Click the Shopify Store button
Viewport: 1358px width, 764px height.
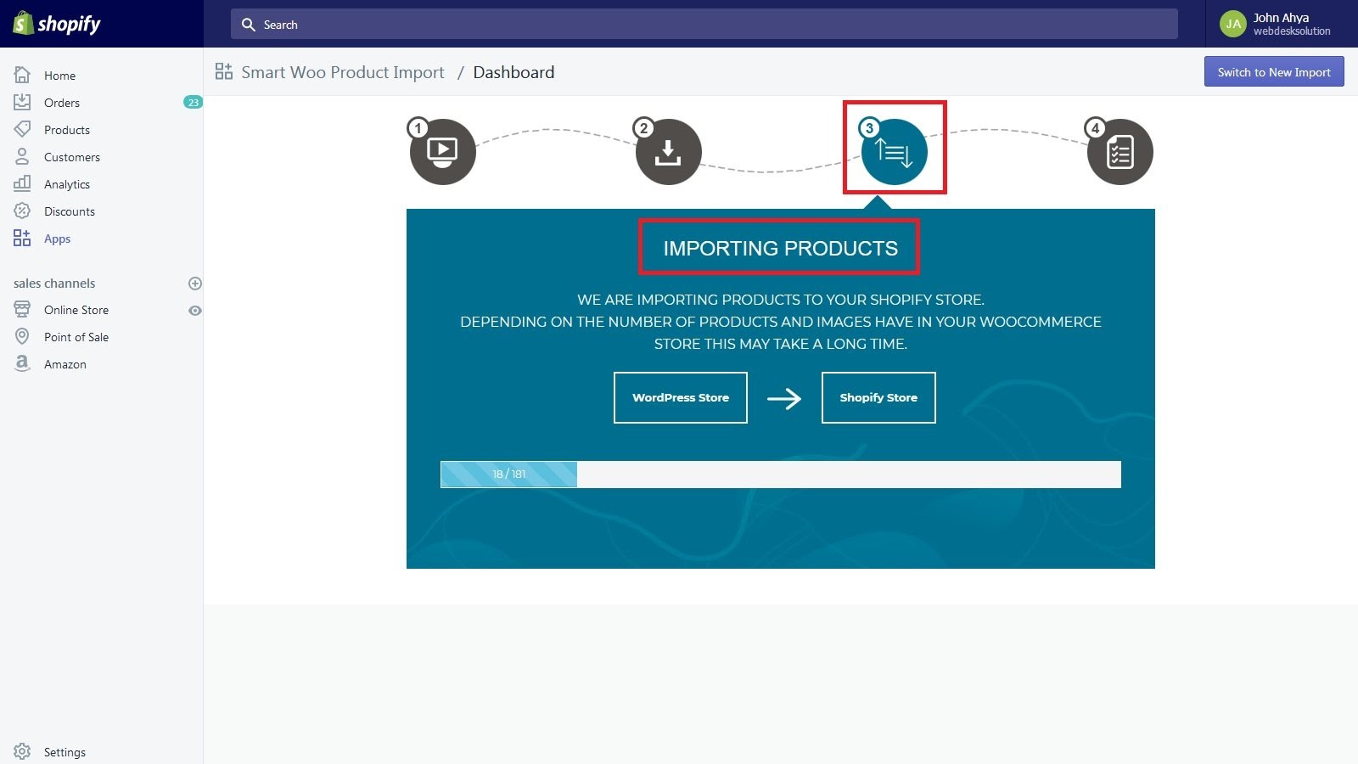tap(878, 397)
